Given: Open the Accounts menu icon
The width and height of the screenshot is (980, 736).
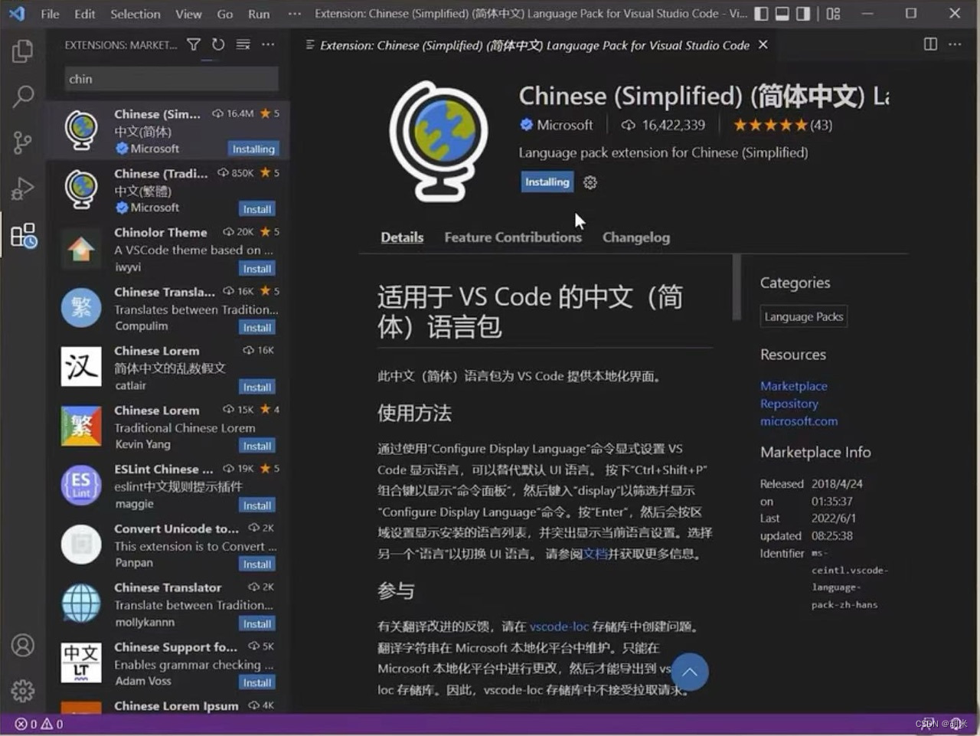Looking at the screenshot, I should (x=23, y=646).
